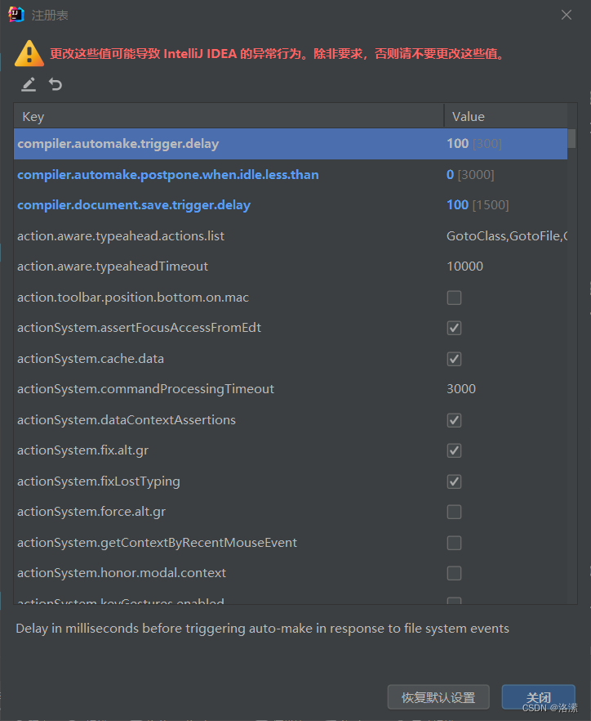
Task: Select compiler.automake.postpone.when.idle.less.than row
Action: point(291,175)
